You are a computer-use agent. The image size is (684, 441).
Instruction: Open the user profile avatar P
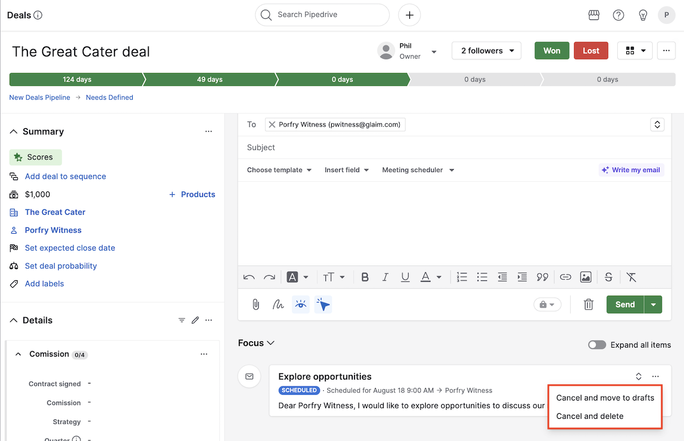(666, 15)
